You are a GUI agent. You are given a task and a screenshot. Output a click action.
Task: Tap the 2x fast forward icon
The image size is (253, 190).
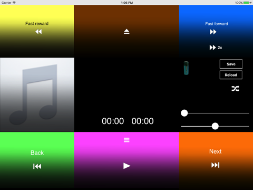(216, 47)
